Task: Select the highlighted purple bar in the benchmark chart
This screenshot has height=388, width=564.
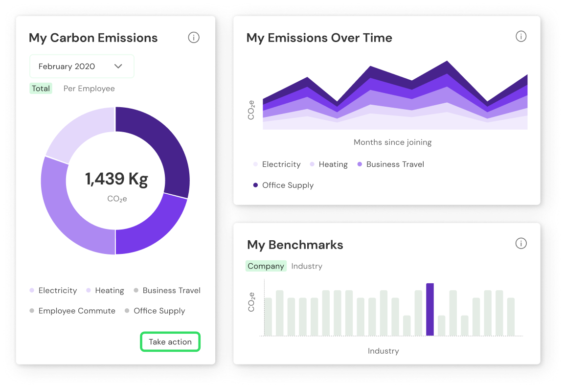Action: [430, 308]
